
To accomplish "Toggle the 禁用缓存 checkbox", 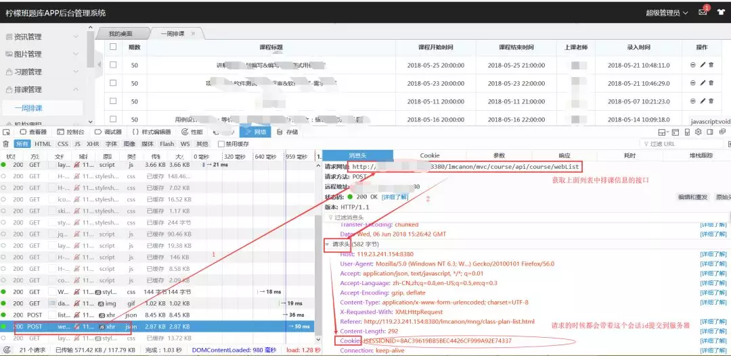I will coord(221,144).
